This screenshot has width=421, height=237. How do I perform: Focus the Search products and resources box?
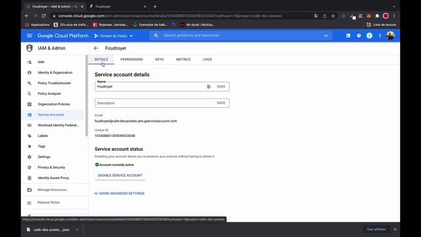241,36
